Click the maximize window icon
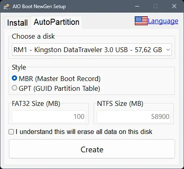This screenshot has height=169, width=184. point(156,6)
